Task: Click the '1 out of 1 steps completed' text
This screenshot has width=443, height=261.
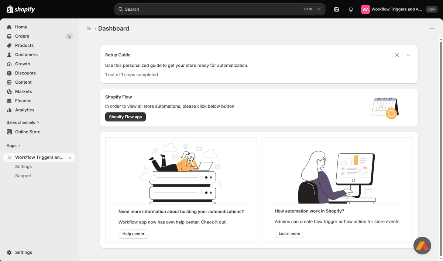Action: point(131,74)
